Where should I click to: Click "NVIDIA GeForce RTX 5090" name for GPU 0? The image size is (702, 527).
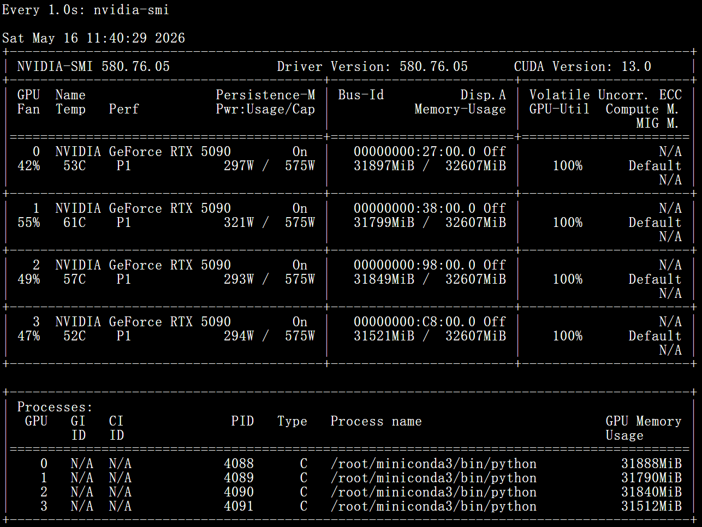tap(143, 152)
